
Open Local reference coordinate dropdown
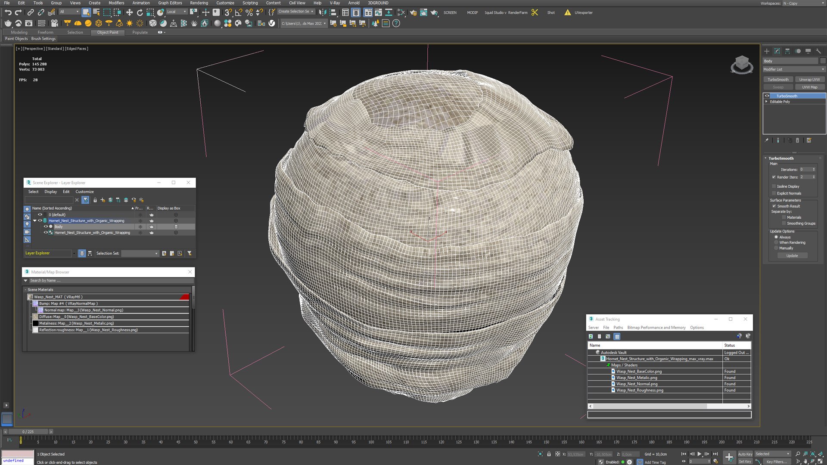(177, 12)
